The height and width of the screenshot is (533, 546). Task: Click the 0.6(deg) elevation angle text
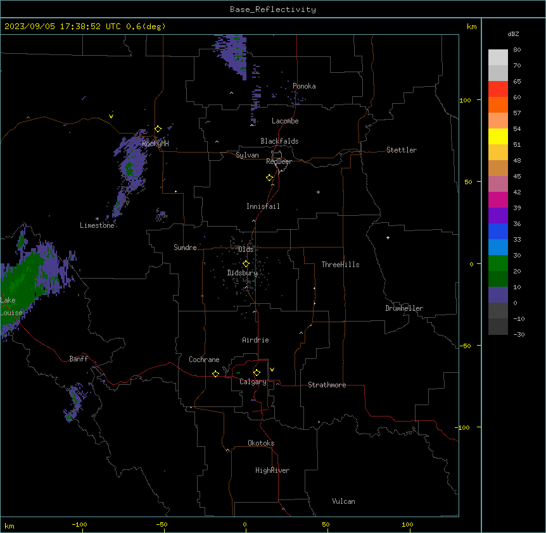click(x=146, y=27)
